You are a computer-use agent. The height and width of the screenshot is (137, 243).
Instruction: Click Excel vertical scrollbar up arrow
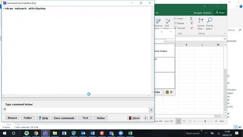click(x=225, y=45)
